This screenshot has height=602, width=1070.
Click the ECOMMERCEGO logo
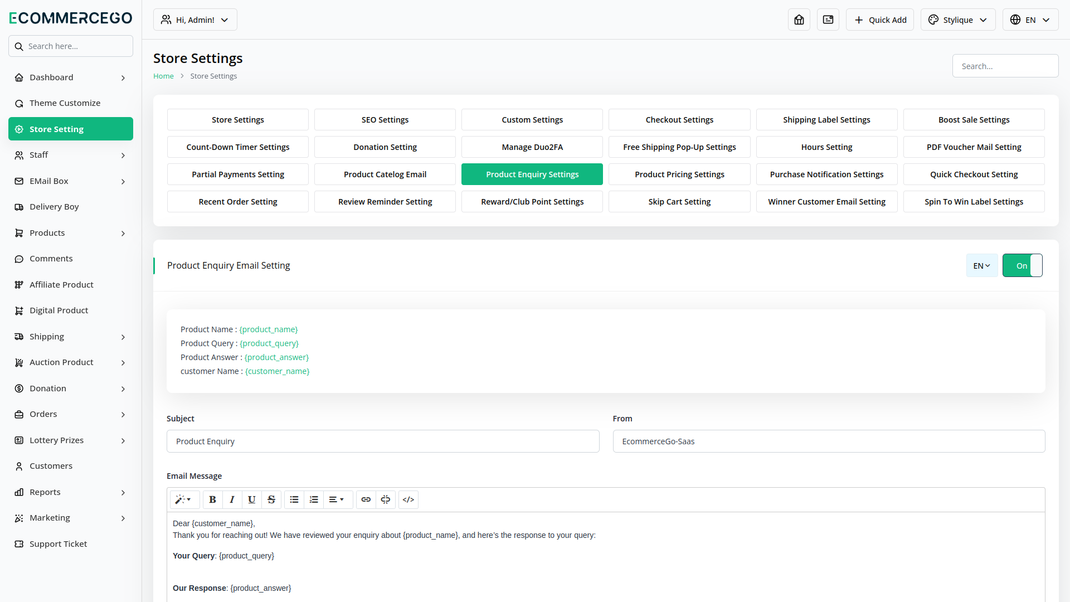click(71, 18)
